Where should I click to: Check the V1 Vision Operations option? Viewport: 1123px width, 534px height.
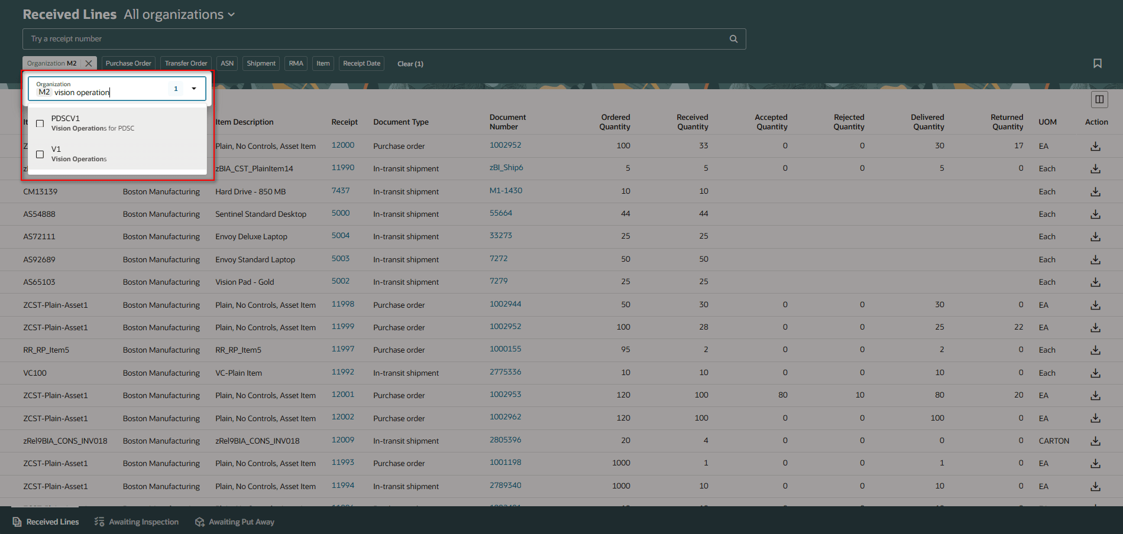[x=40, y=154]
